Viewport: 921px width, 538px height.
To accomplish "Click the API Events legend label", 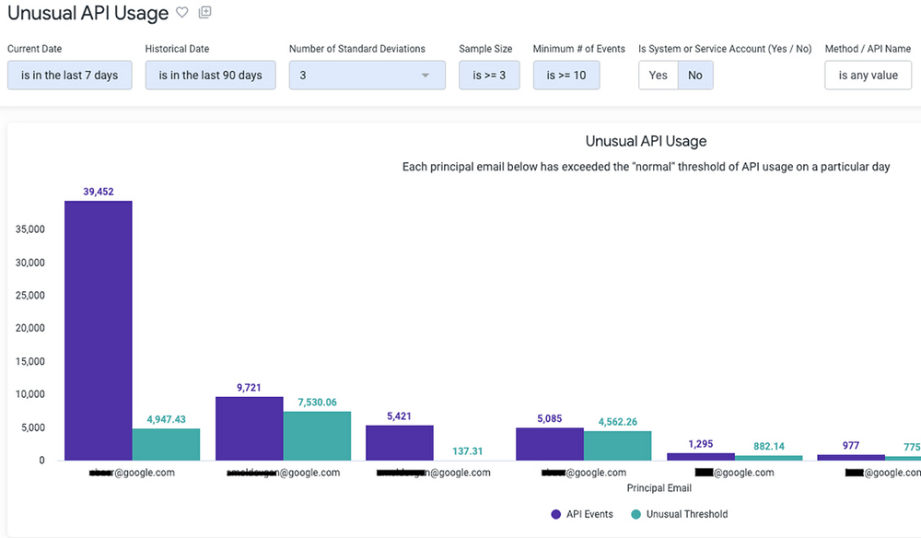I will pos(589,514).
